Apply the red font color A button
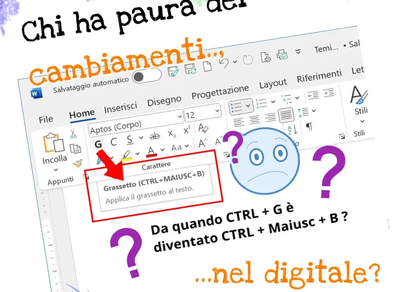This screenshot has height=292, width=405. click(x=151, y=151)
